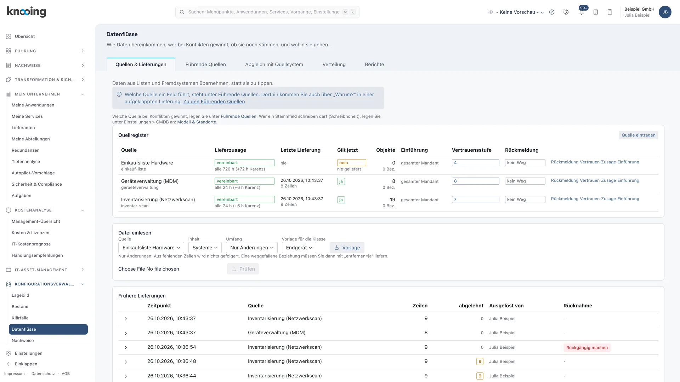This screenshot has width=680, height=382.
Task: Open the Berichte tab
Action: [374, 64]
